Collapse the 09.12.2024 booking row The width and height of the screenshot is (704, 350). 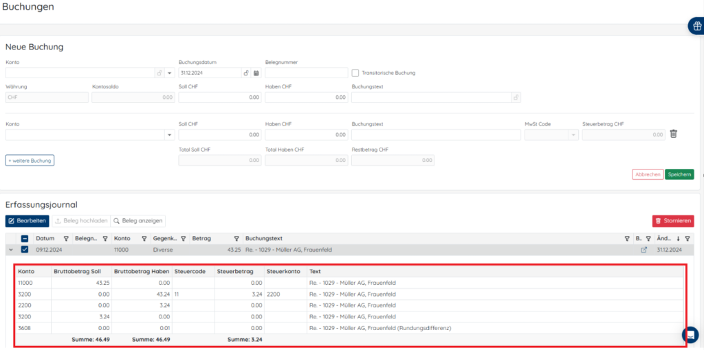pyautogui.click(x=11, y=250)
